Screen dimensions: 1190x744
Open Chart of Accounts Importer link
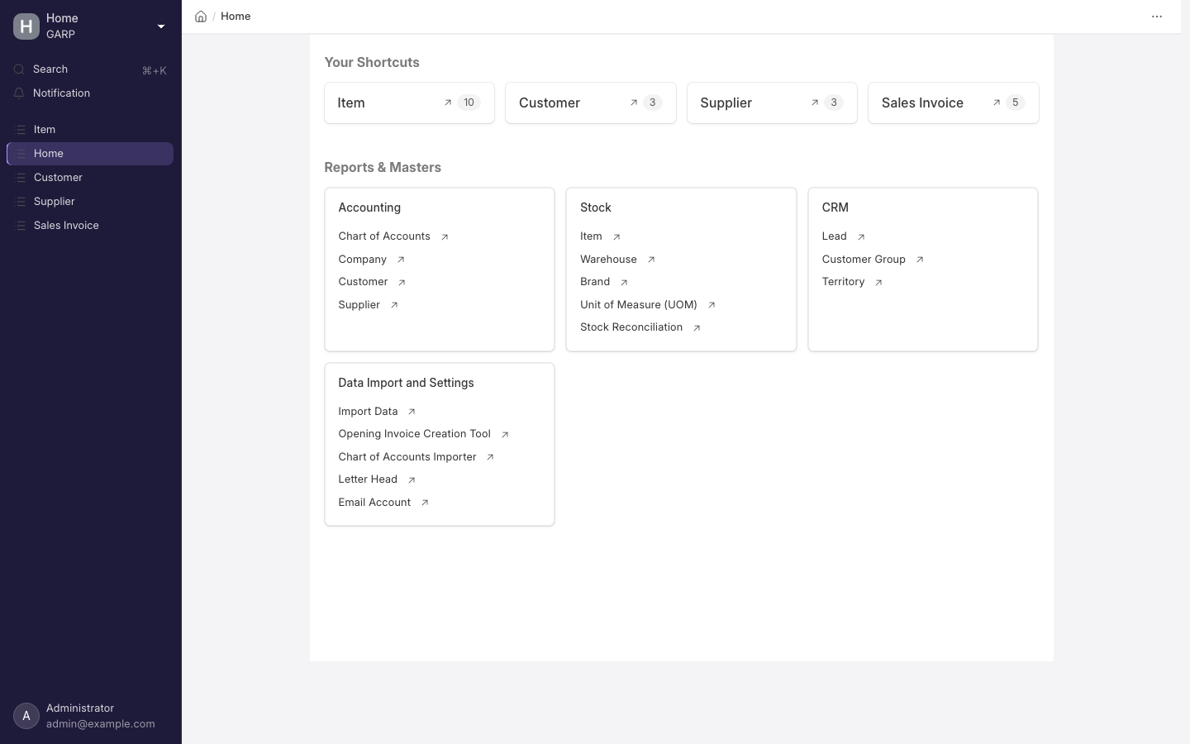click(407, 457)
